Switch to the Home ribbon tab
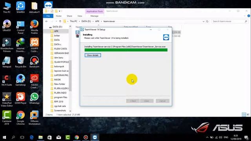 [58, 16]
